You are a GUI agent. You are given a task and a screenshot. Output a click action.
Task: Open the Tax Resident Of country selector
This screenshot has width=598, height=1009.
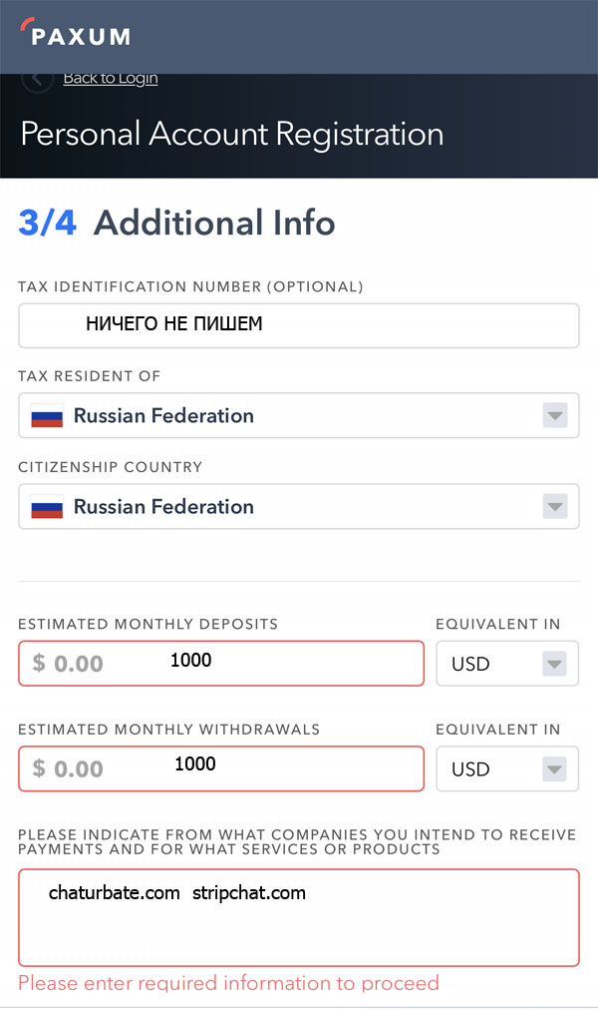click(299, 416)
